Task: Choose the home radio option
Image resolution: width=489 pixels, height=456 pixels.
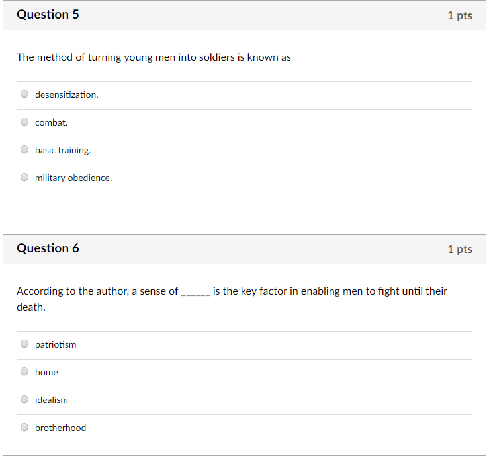Action: coord(24,371)
